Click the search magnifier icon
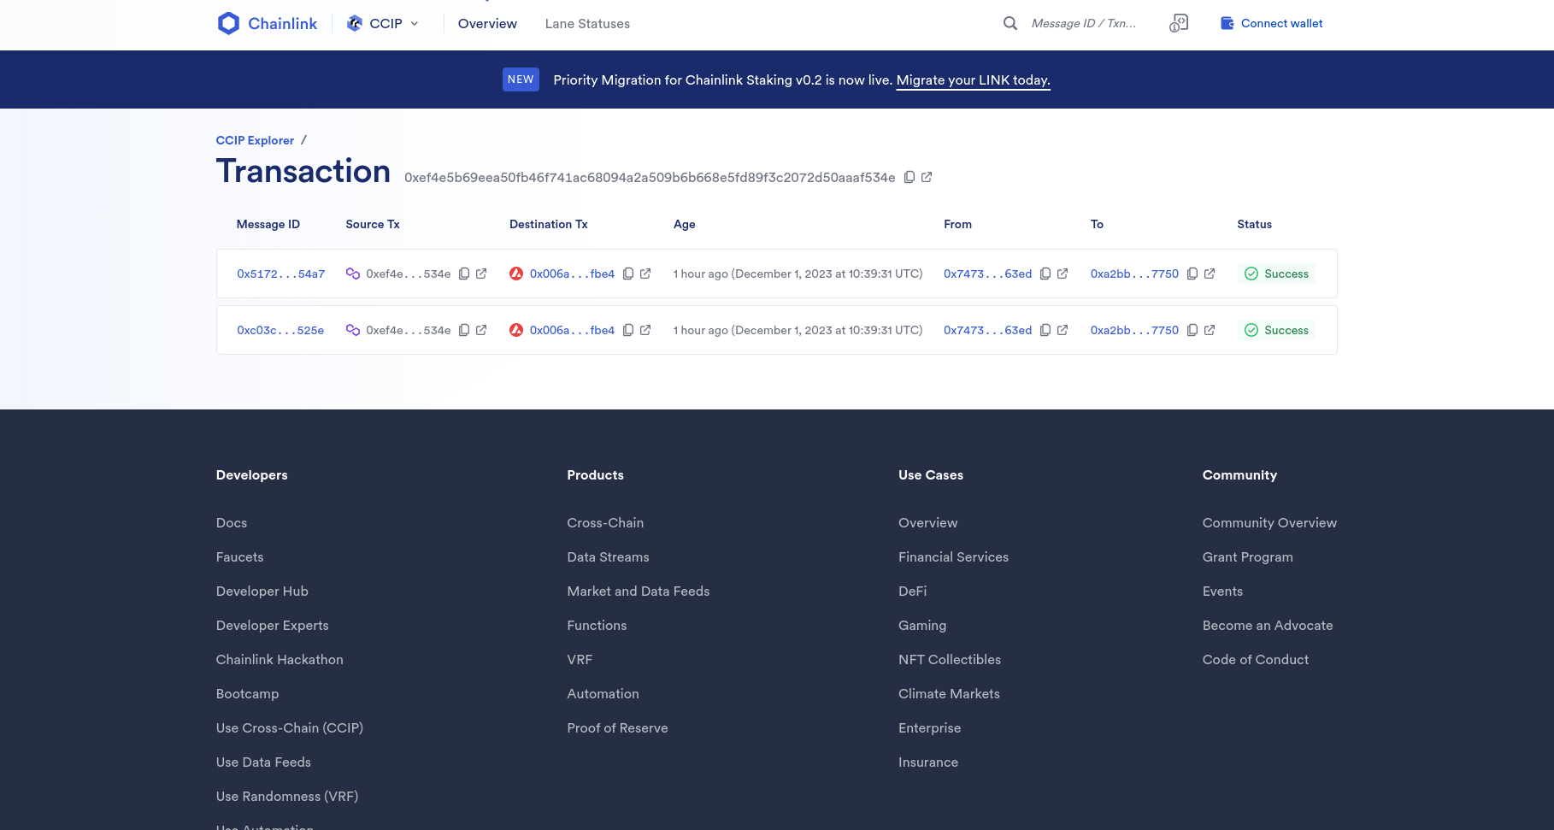Image resolution: width=1554 pixels, height=830 pixels. 1010,23
